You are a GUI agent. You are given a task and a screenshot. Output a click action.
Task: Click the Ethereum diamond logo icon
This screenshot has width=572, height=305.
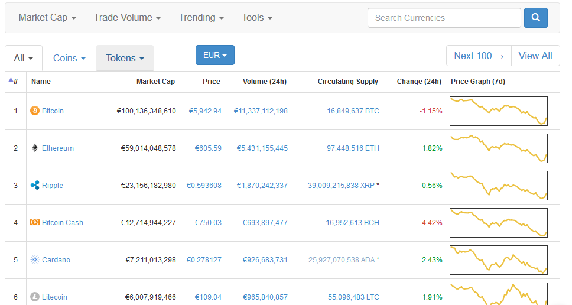click(x=35, y=148)
